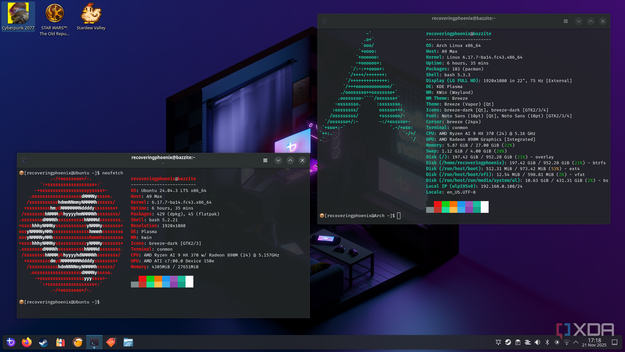Open the price-tag store app icon
This screenshot has width=625, height=352.
click(x=111, y=342)
